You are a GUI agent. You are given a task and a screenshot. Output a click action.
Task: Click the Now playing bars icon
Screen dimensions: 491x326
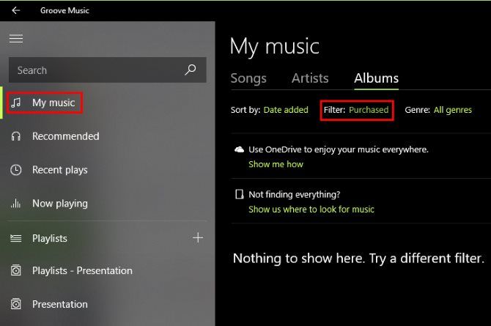[15, 203]
